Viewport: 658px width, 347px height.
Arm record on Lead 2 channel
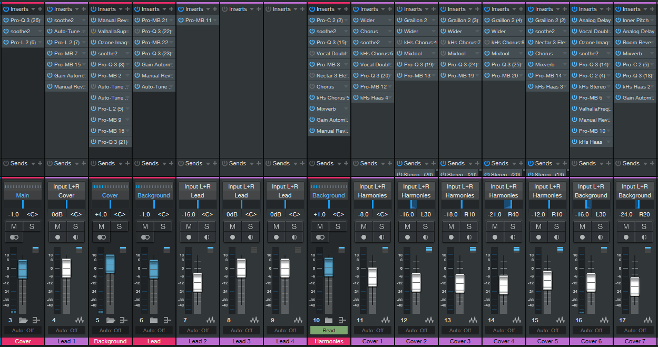coord(189,237)
